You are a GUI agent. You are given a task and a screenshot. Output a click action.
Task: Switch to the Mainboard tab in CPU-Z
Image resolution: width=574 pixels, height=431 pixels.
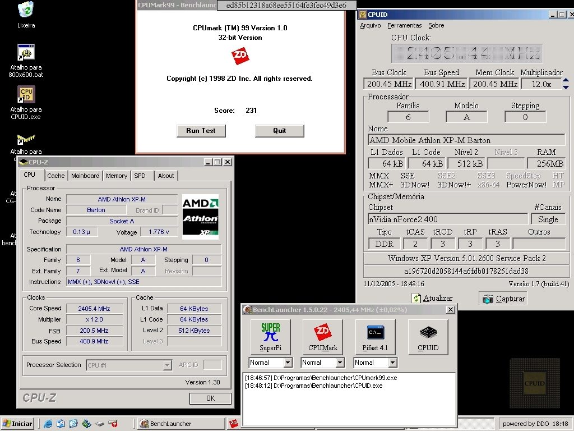point(85,176)
